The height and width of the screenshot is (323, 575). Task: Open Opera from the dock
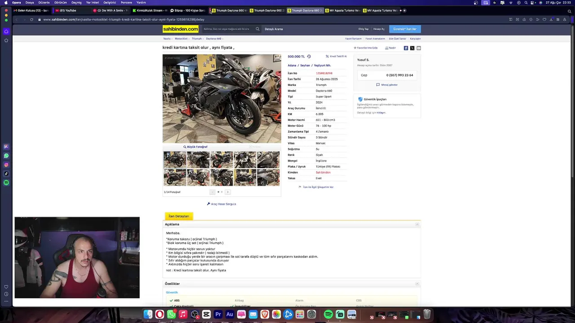tap(159, 314)
